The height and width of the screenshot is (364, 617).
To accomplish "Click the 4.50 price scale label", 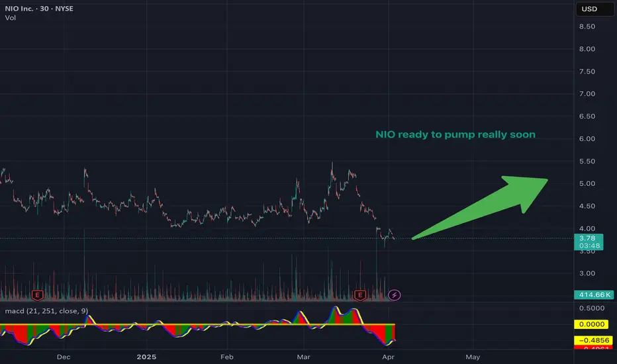I will 587,206.
